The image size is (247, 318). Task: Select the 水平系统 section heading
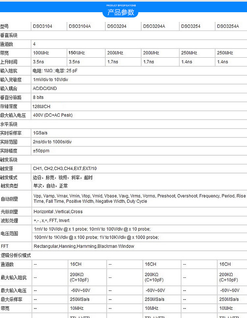9,124
